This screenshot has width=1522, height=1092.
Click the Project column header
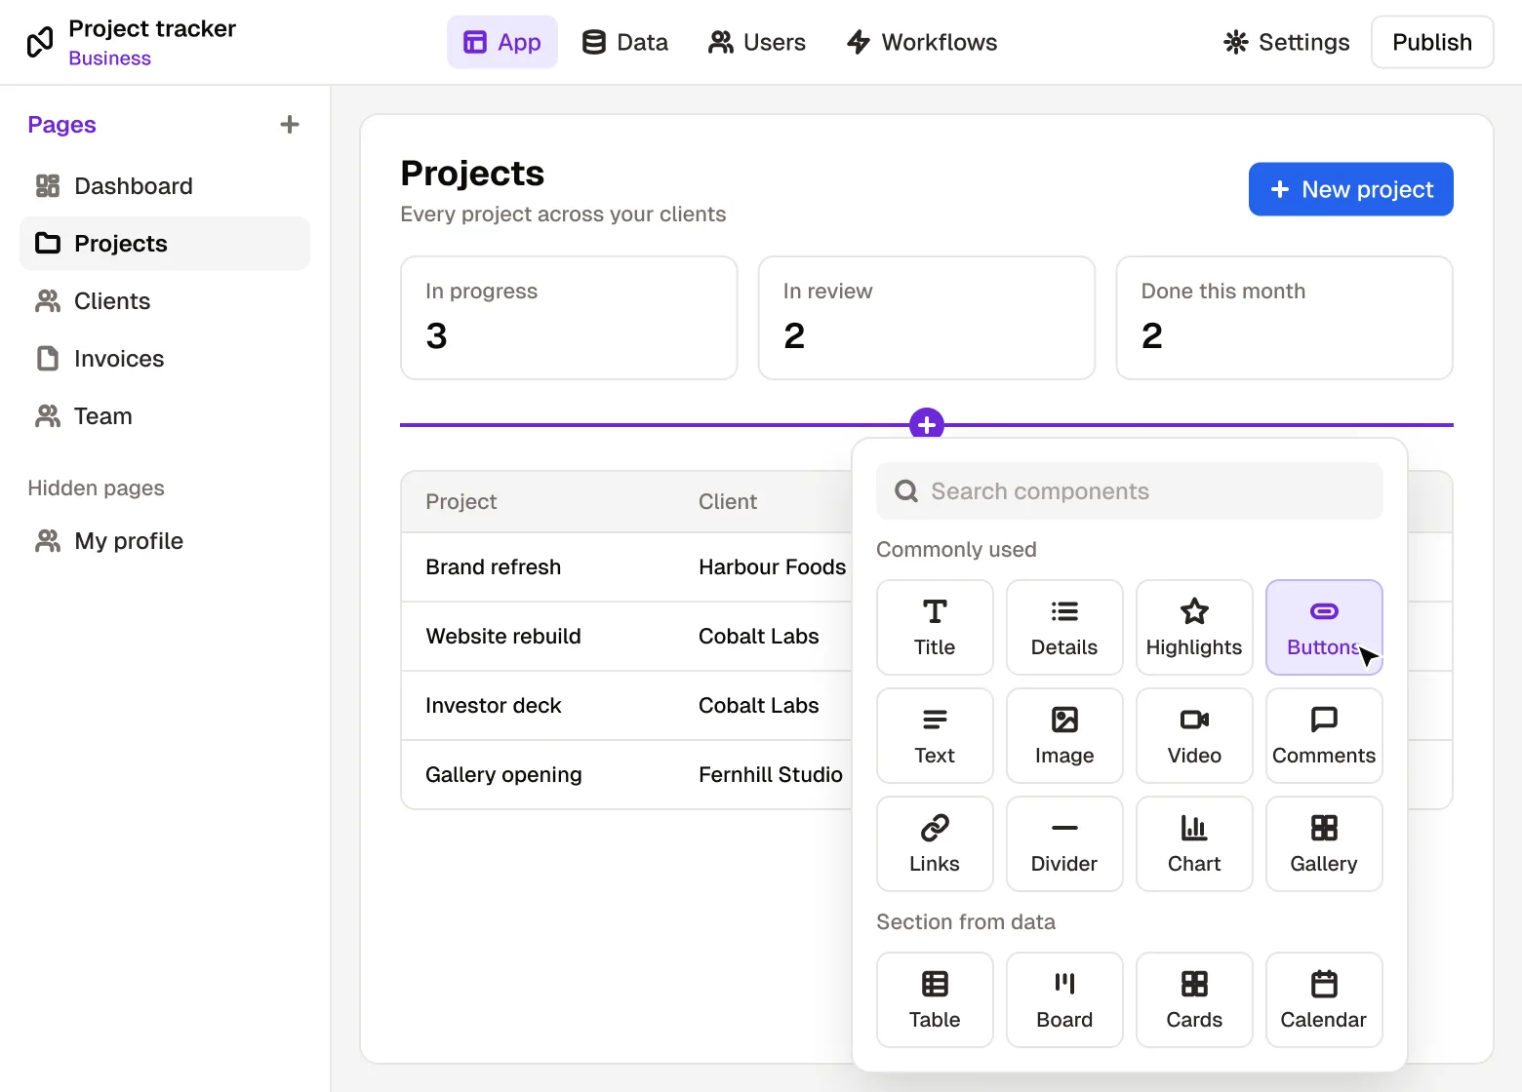[x=461, y=502]
